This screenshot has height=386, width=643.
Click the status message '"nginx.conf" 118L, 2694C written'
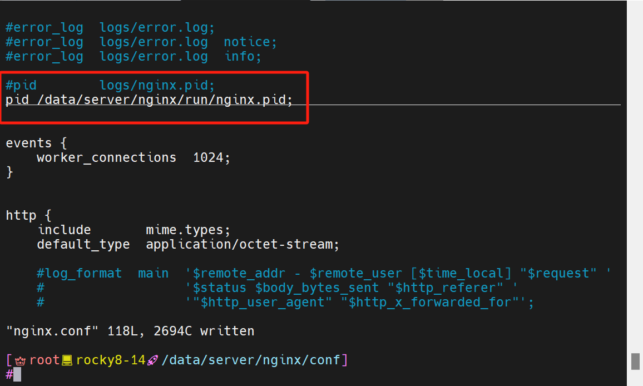pos(130,331)
